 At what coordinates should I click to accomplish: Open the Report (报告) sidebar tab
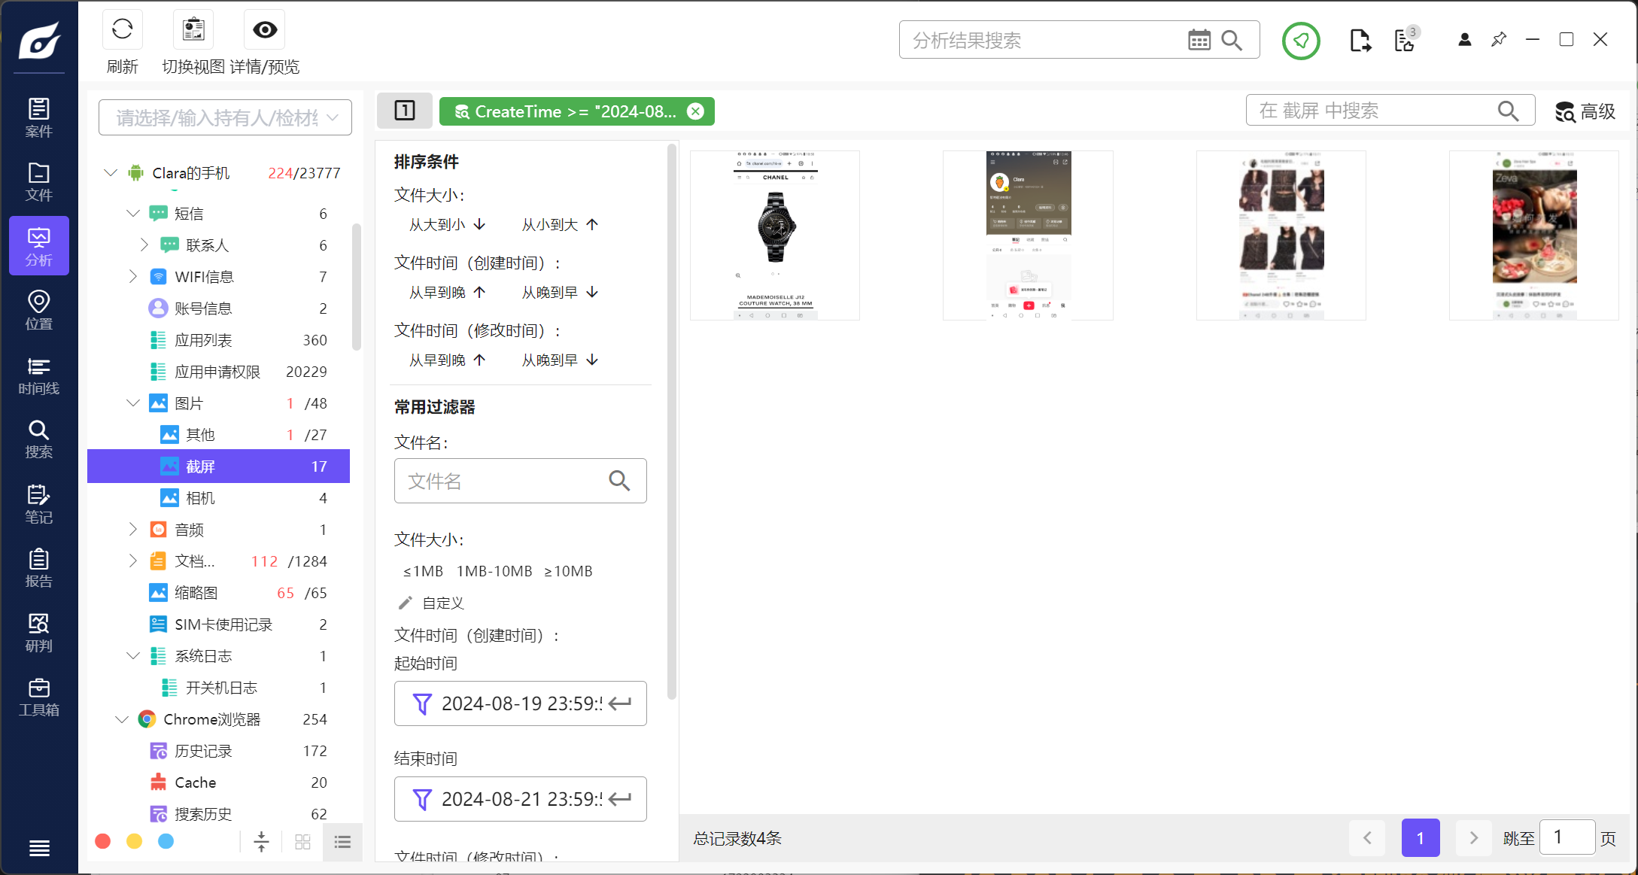[x=39, y=569]
